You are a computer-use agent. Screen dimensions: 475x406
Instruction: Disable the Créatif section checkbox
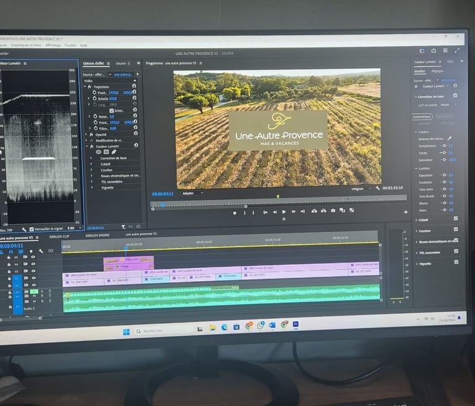click(456, 218)
